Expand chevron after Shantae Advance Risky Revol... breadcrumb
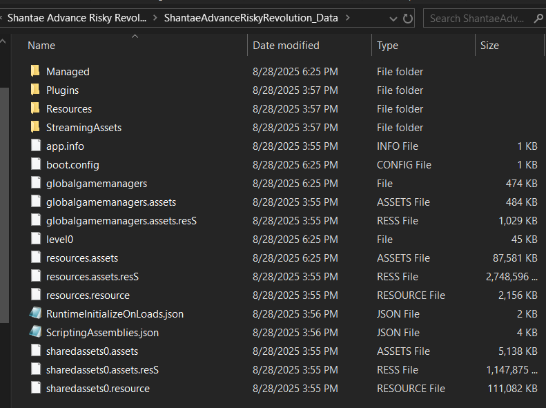Screen dimensions: 546x408 (155, 18)
